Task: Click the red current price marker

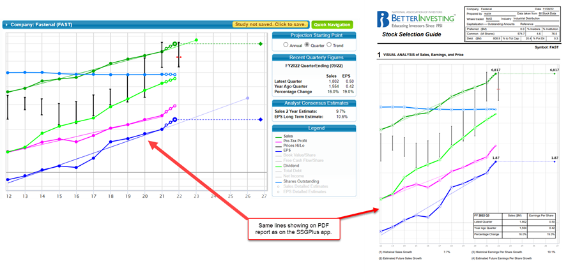Action: tap(179, 57)
